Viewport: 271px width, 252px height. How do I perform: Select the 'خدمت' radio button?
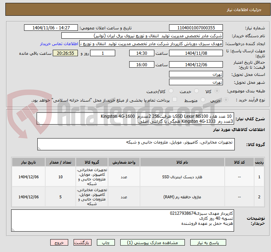click(196, 91)
